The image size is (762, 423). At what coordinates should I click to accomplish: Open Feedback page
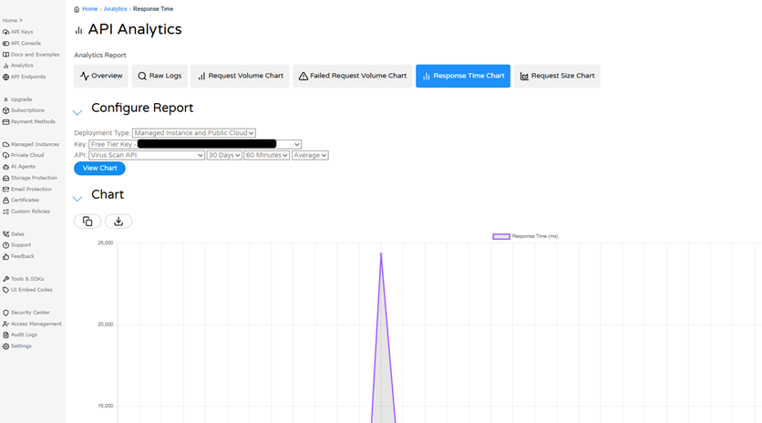click(x=18, y=256)
